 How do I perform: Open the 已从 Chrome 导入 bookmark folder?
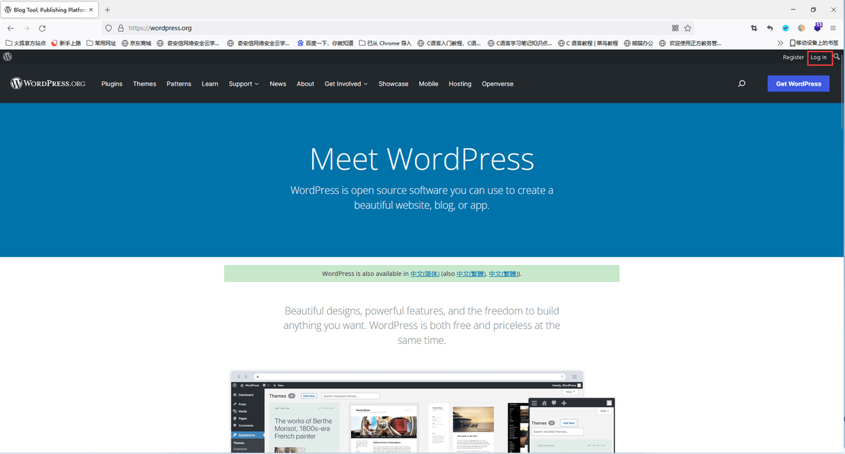pyautogui.click(x=385, y=43)
